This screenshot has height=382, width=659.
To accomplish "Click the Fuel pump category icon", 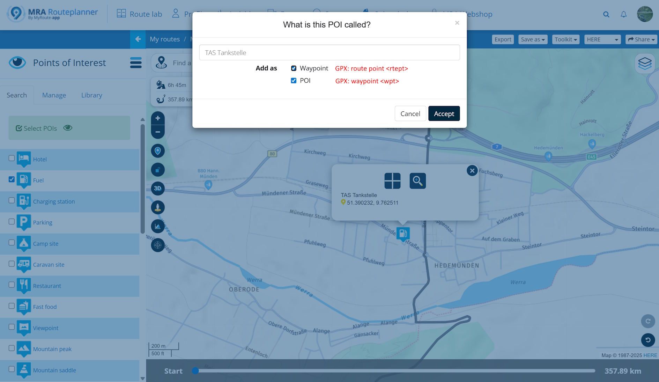I will tap(24, 180).
